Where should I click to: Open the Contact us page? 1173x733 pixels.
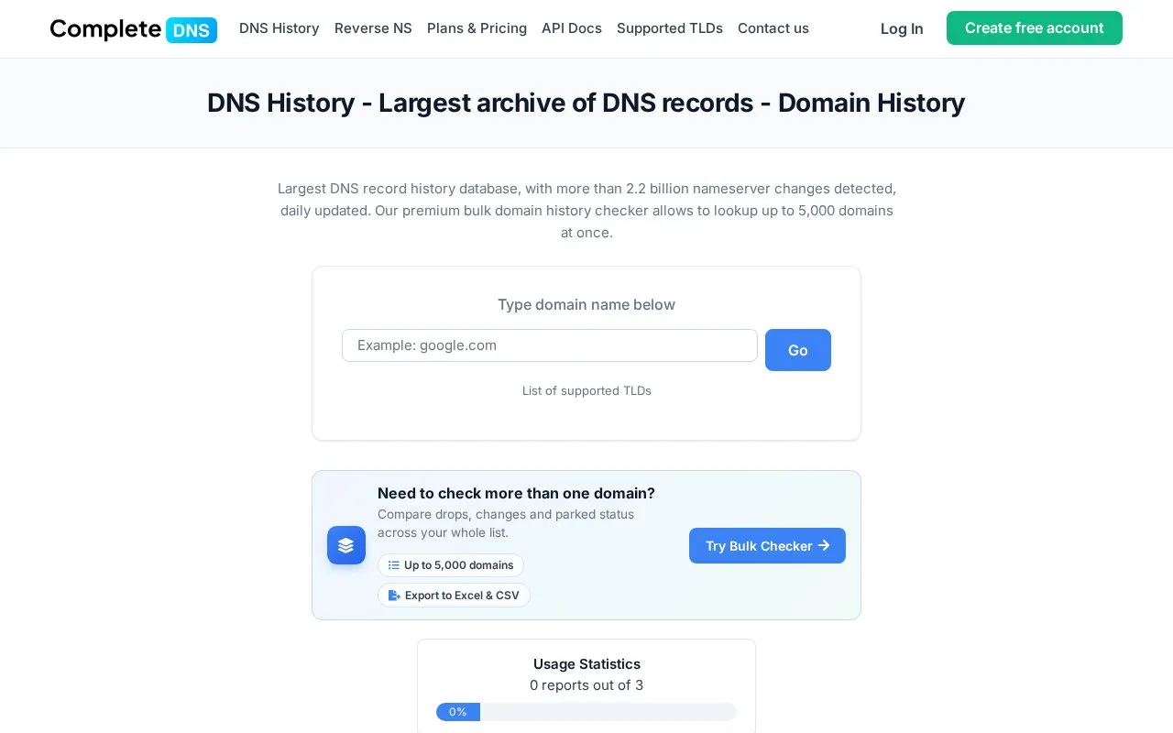click(x=773, y=28)
